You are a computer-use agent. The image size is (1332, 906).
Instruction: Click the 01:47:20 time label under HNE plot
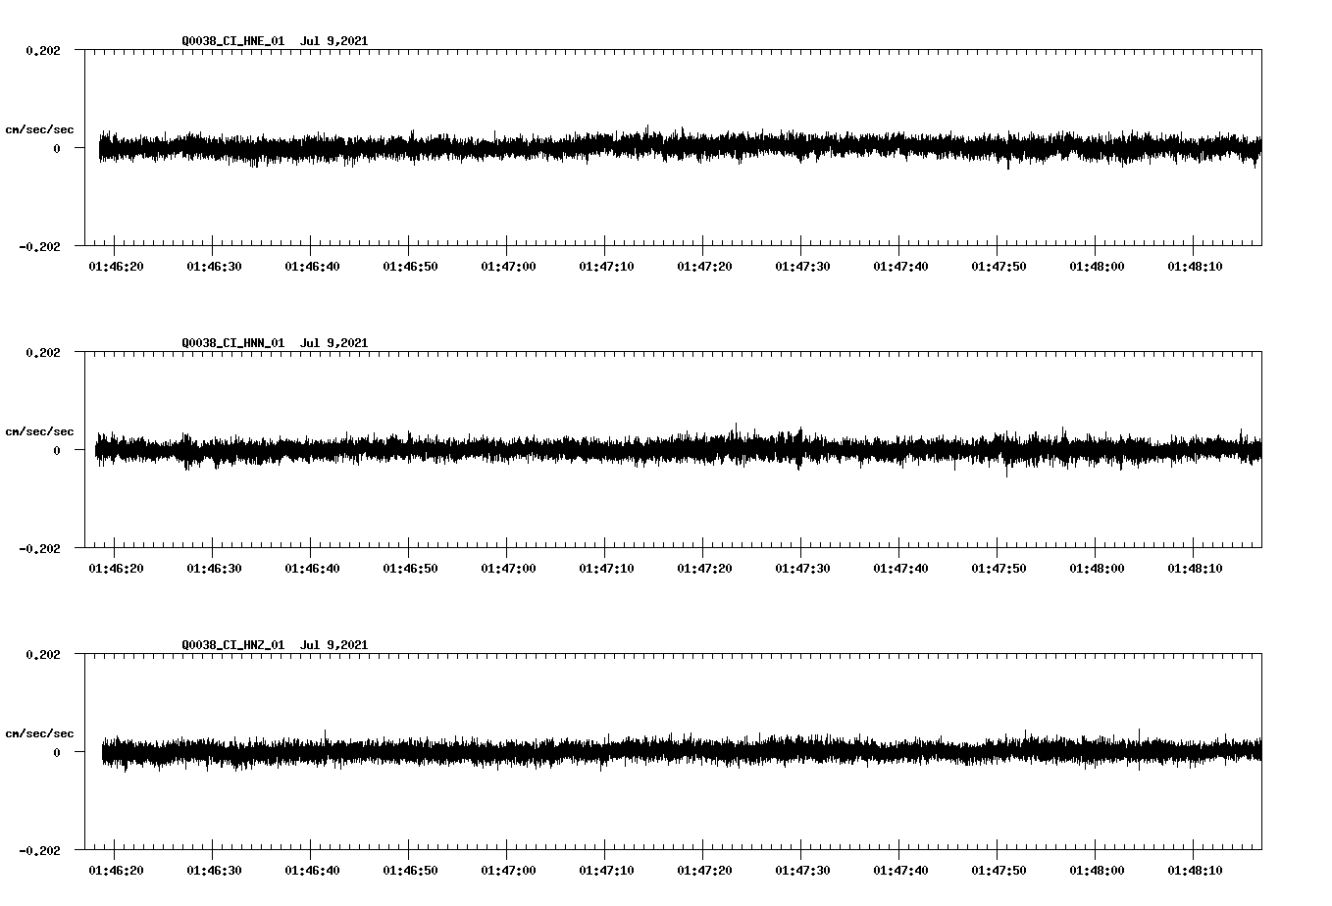coord(704,267)
